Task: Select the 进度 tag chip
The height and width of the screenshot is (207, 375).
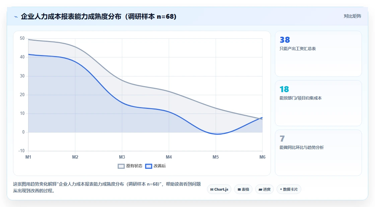Action: click(x=265, y=189)
